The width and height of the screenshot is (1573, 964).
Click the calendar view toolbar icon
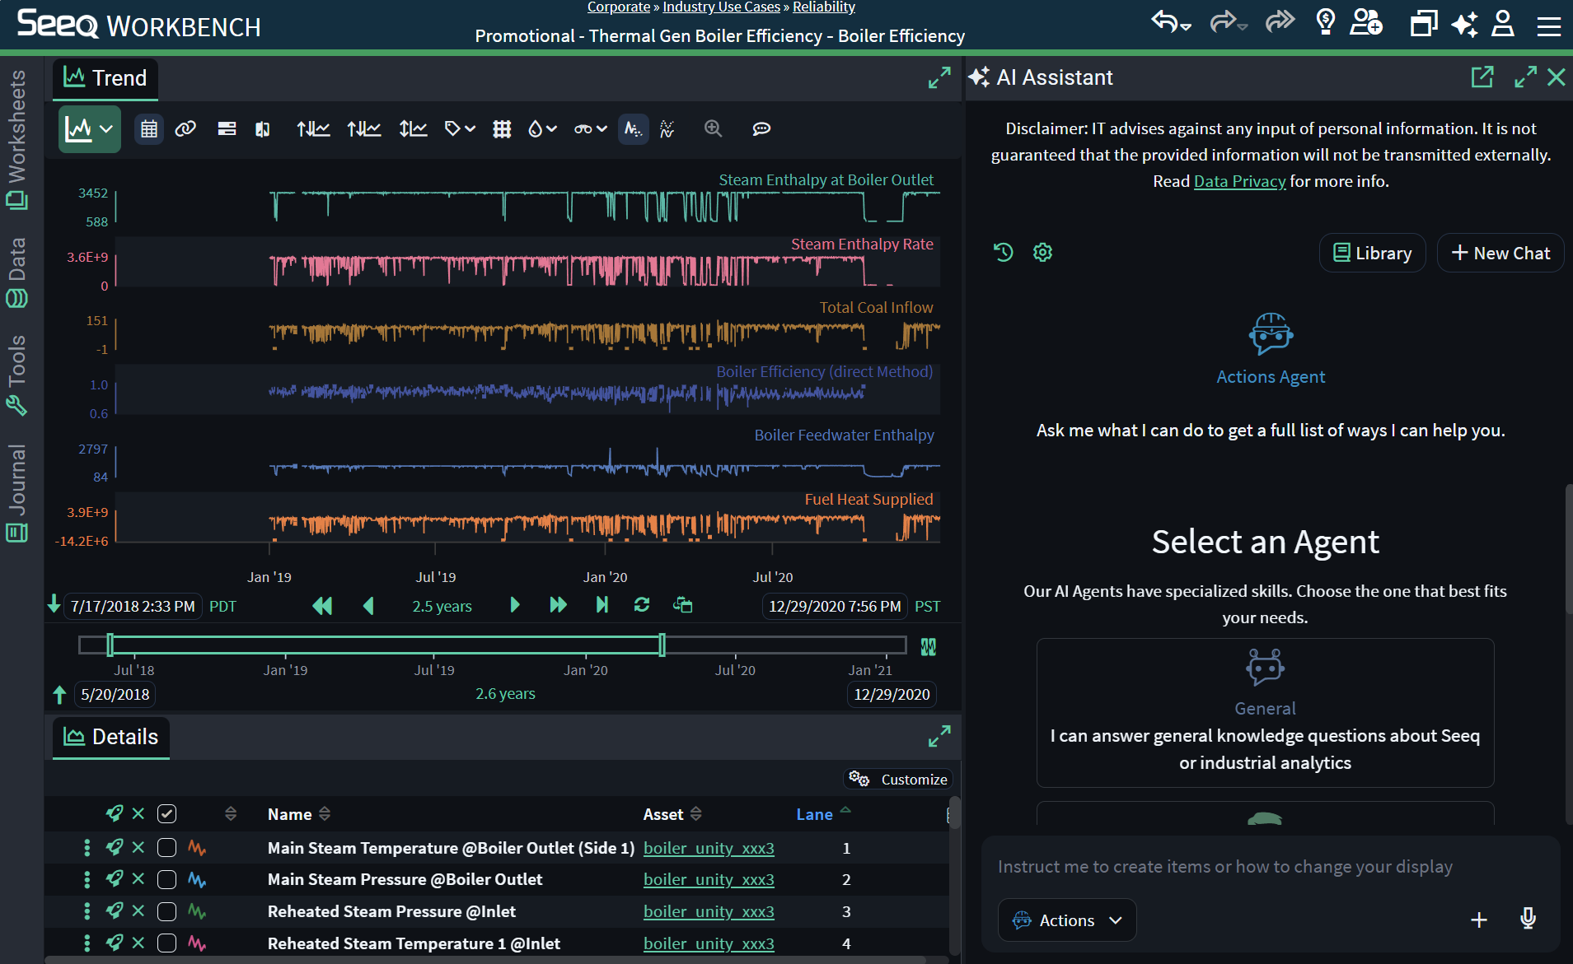click(x=149, y=129)
